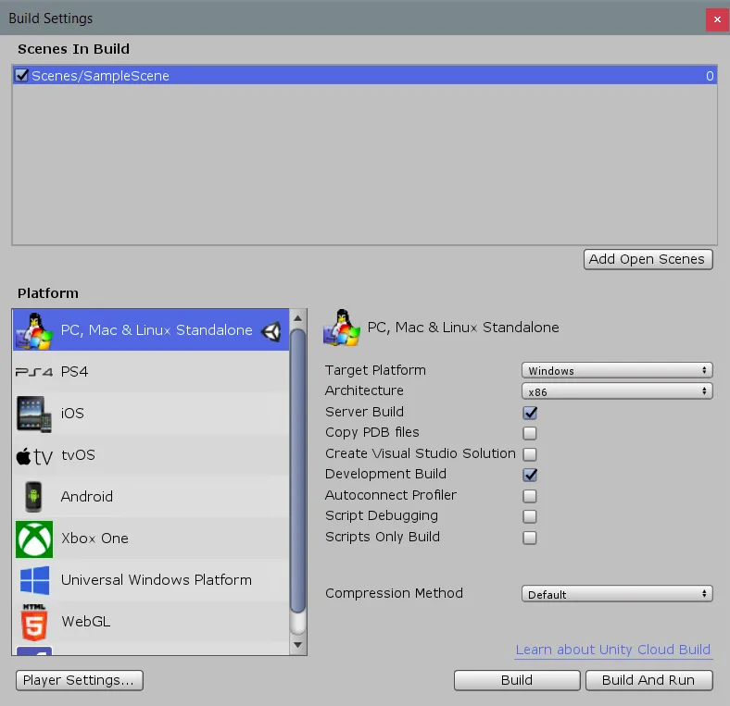Viewport: 730px width, 706px height.
Task: Toggle the Scenes/SampleScene checkbox
Action: 22,76
